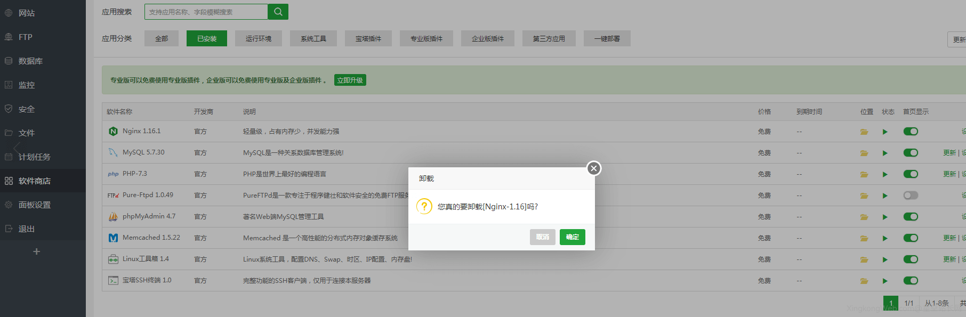The width and height of the screenshot is (966, 317).
Task: Select the 已安装 category tab
Action: (207, 38)
